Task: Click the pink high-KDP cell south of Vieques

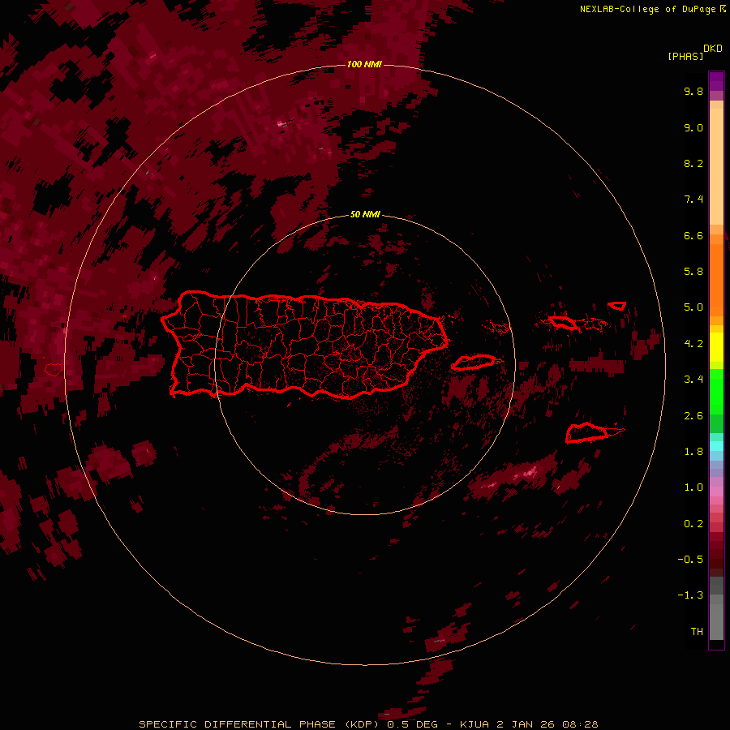Action: (530, 474)
